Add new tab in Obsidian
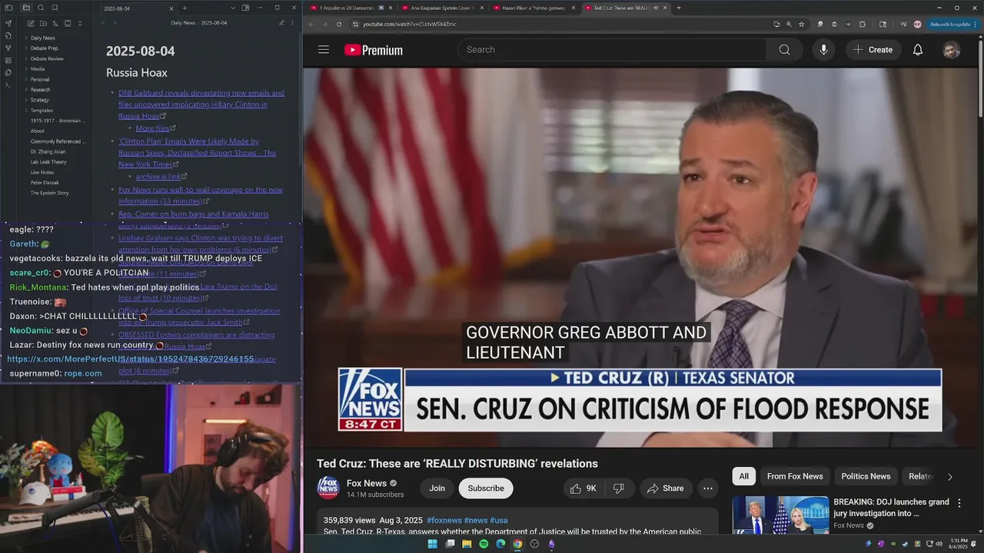 (x=184, y=8)
